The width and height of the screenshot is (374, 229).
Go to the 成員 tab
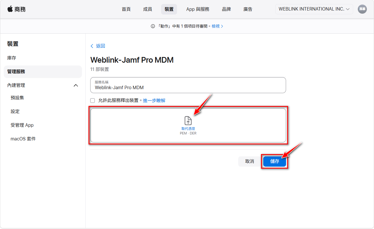click(x=147, y=9)
